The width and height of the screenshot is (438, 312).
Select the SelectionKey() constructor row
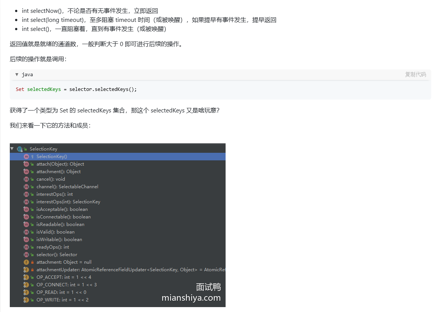(118, 157)
